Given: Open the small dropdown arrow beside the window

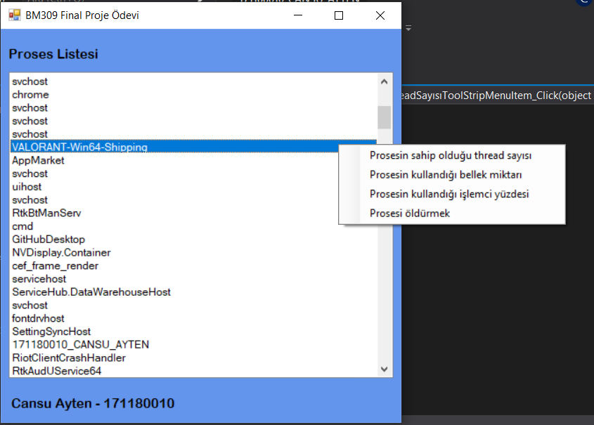Looking at the screenshot, I should [x=408, y=29].
